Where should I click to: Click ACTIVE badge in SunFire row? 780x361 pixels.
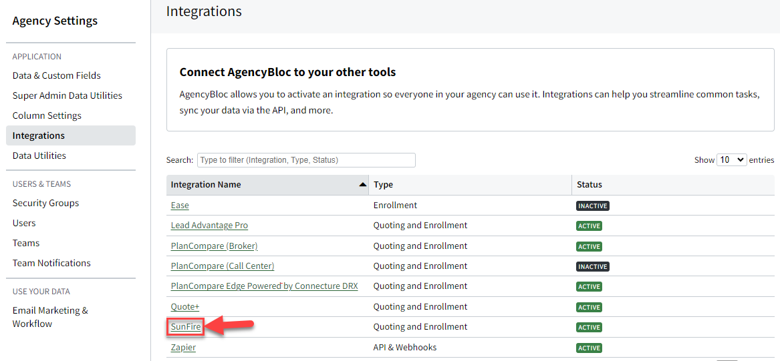[x=589, y=327]
